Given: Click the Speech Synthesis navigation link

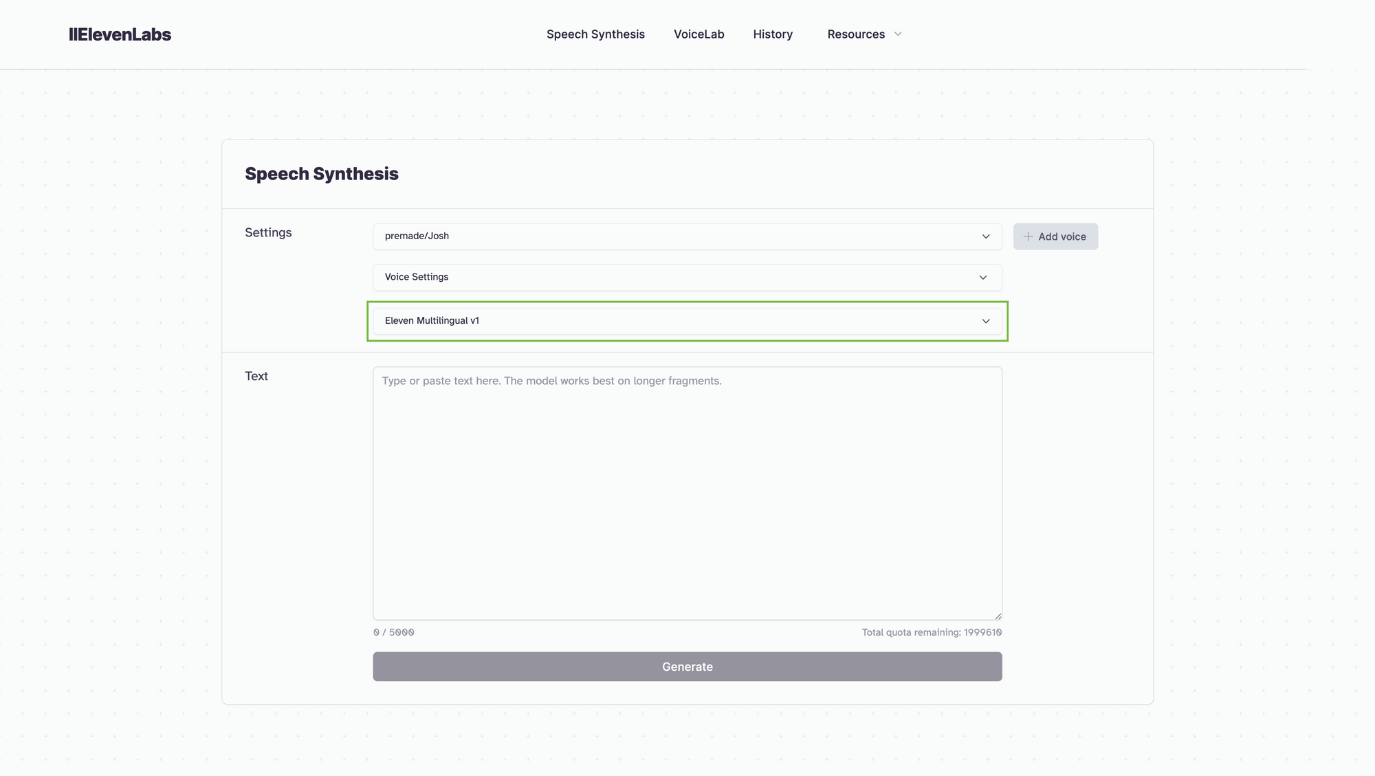Looking at the screenshot, I should point(595,34).
